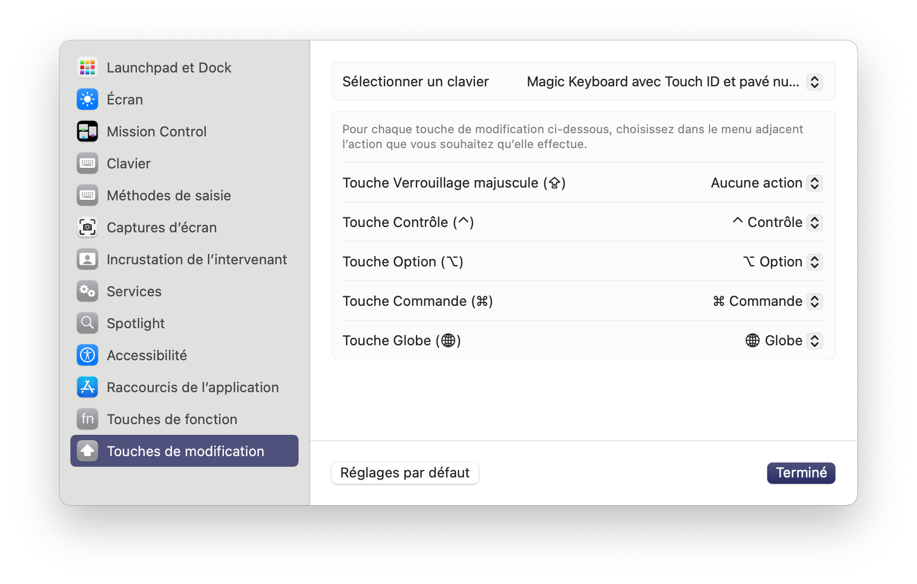Confirm with the Terminé button
Viewport: 917px width, 584px height.
tap(801, 473)
